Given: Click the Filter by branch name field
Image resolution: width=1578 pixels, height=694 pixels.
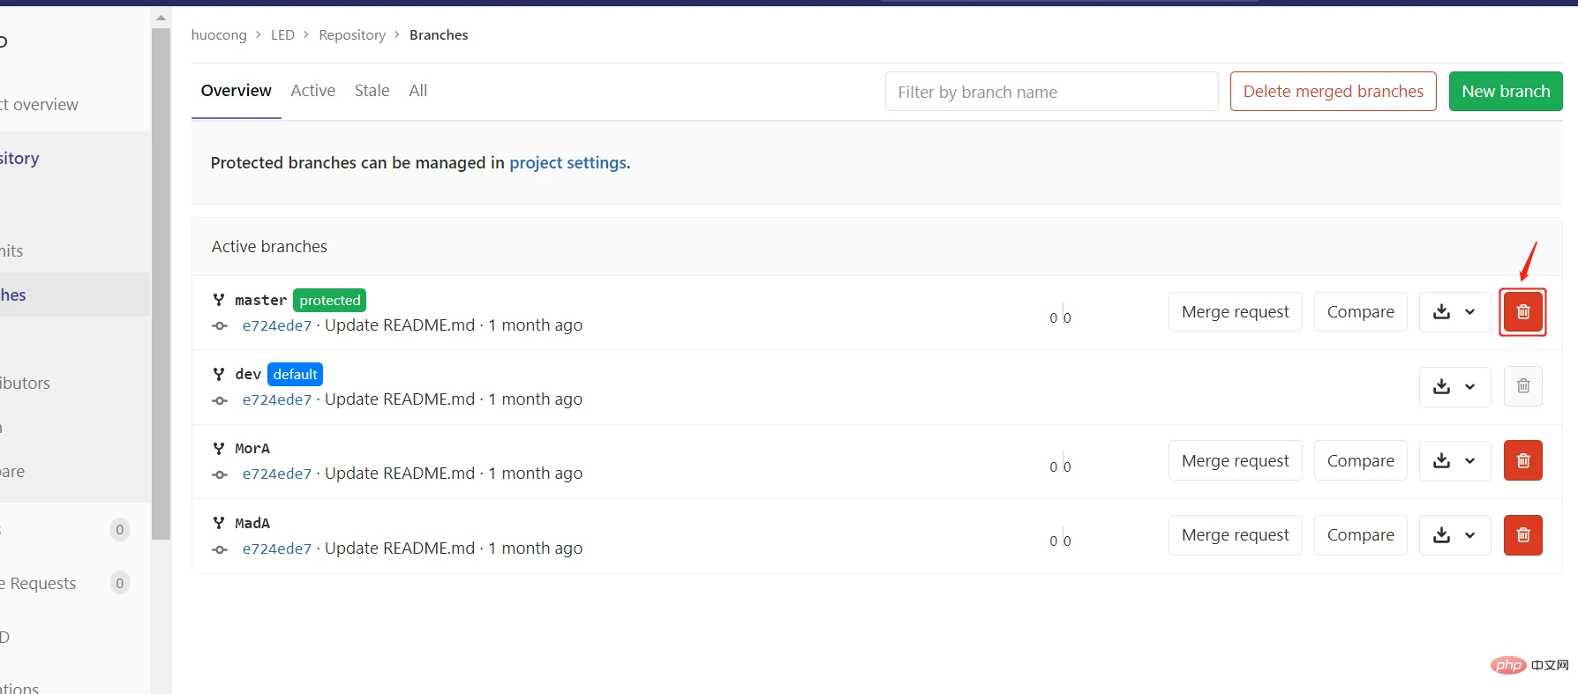Looking at the screenshot, I should (1050, 92).
